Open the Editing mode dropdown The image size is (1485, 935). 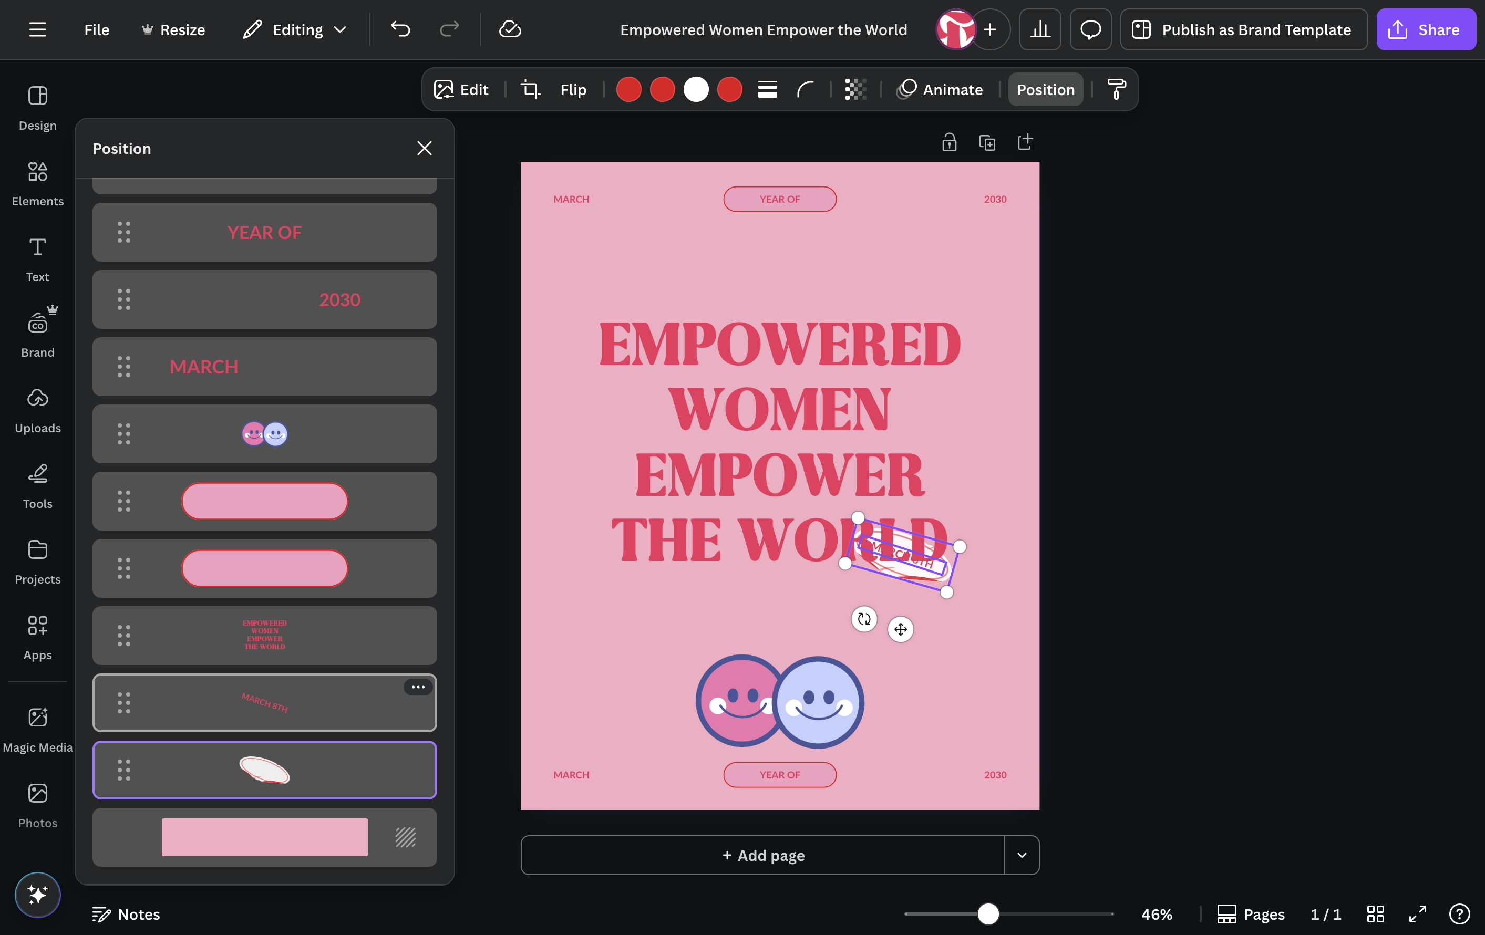click(x=295, y=29)
